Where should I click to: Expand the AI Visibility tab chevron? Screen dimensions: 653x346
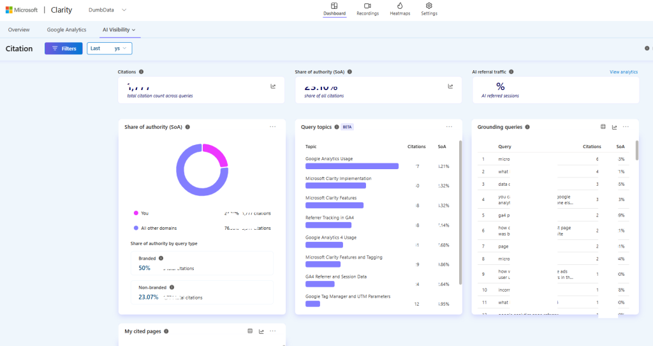click(x=134, y=30)
